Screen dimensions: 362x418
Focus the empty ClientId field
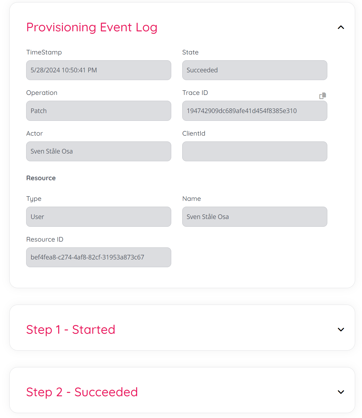click(x=254, y=151)
